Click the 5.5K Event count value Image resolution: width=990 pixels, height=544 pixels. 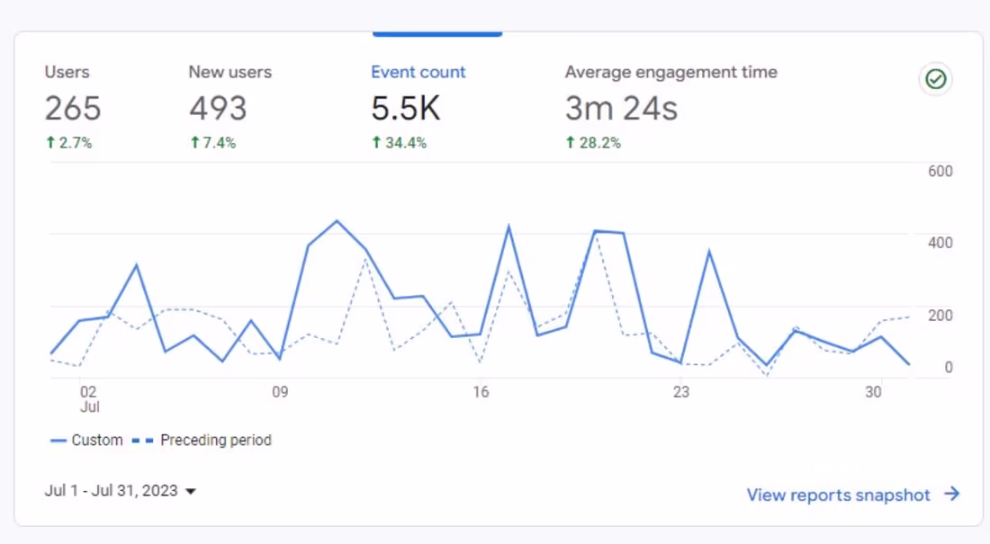click(406, 108)
